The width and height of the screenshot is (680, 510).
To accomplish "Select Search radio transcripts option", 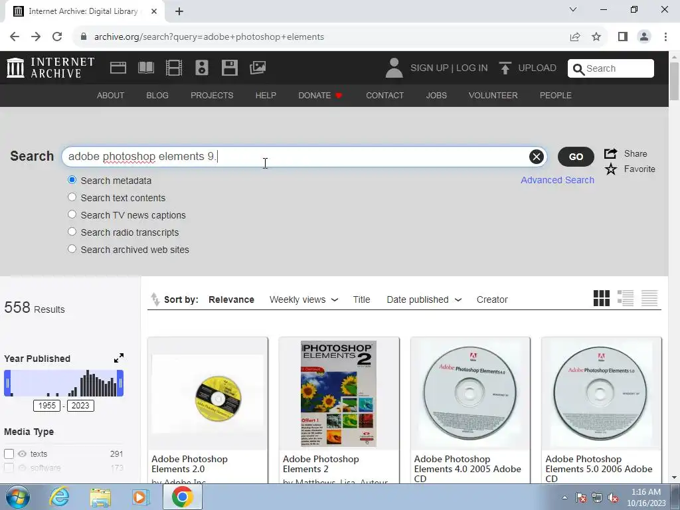I will point(72,232).
